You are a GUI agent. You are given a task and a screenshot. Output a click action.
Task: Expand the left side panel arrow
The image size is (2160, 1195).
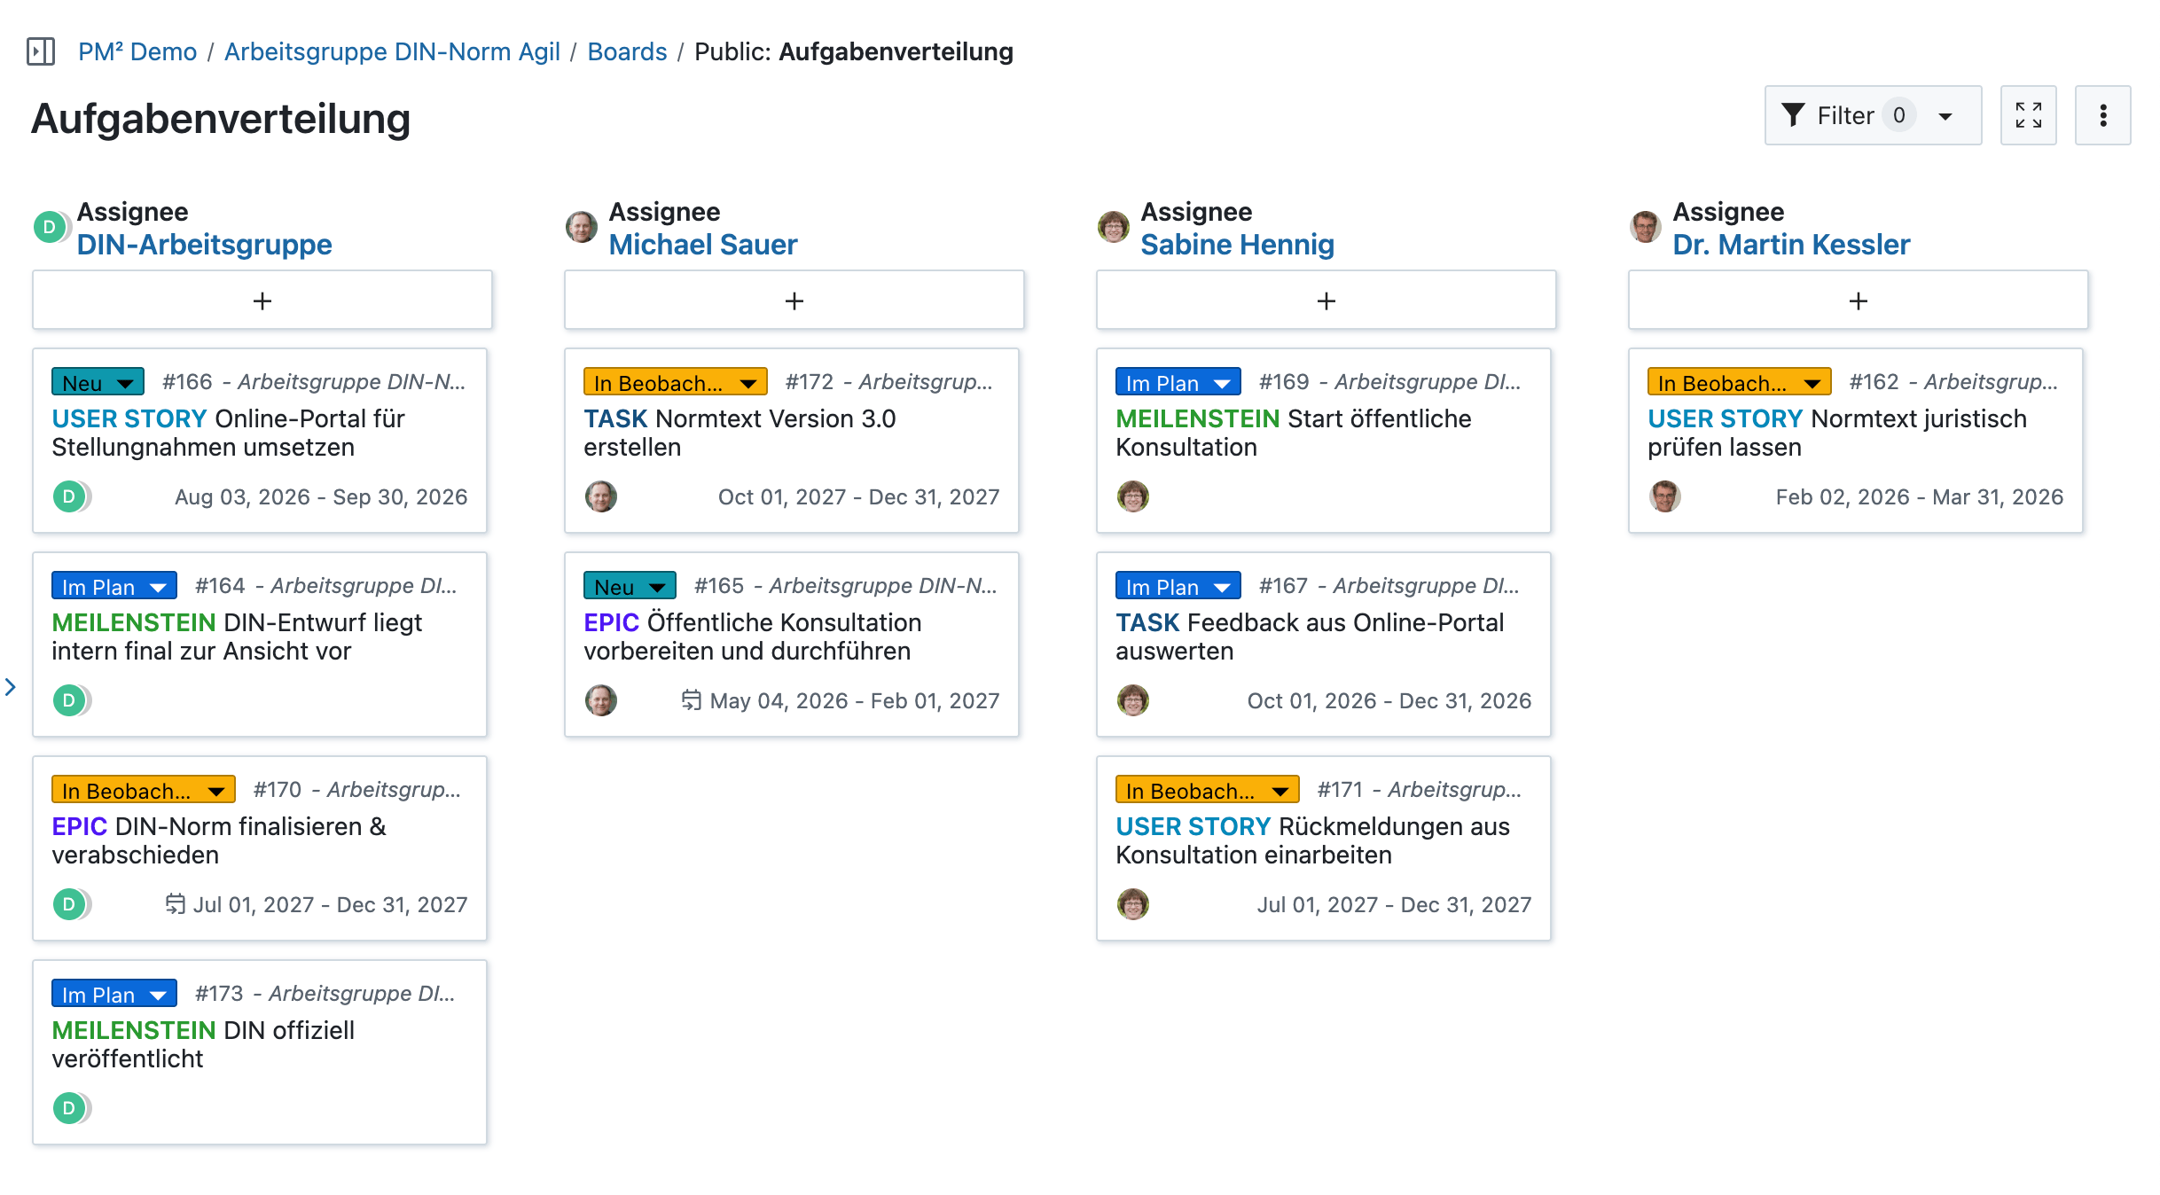[11, 687]
